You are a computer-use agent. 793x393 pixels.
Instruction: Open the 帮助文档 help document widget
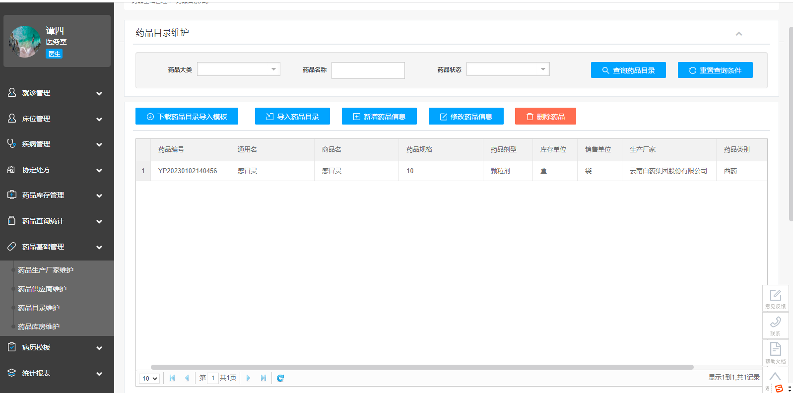tap(775, 353)
